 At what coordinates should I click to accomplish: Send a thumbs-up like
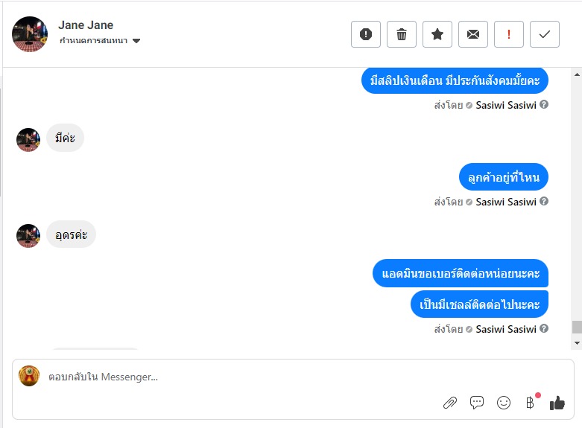[x=557, y=403]
